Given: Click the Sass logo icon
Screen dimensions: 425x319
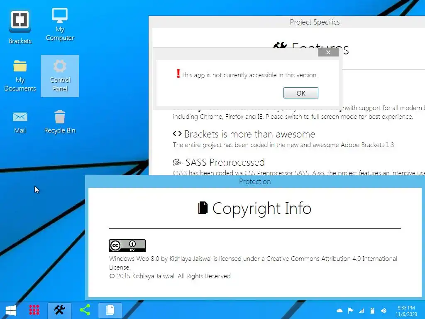Looking at the screenshot, I should pos(178,162).
